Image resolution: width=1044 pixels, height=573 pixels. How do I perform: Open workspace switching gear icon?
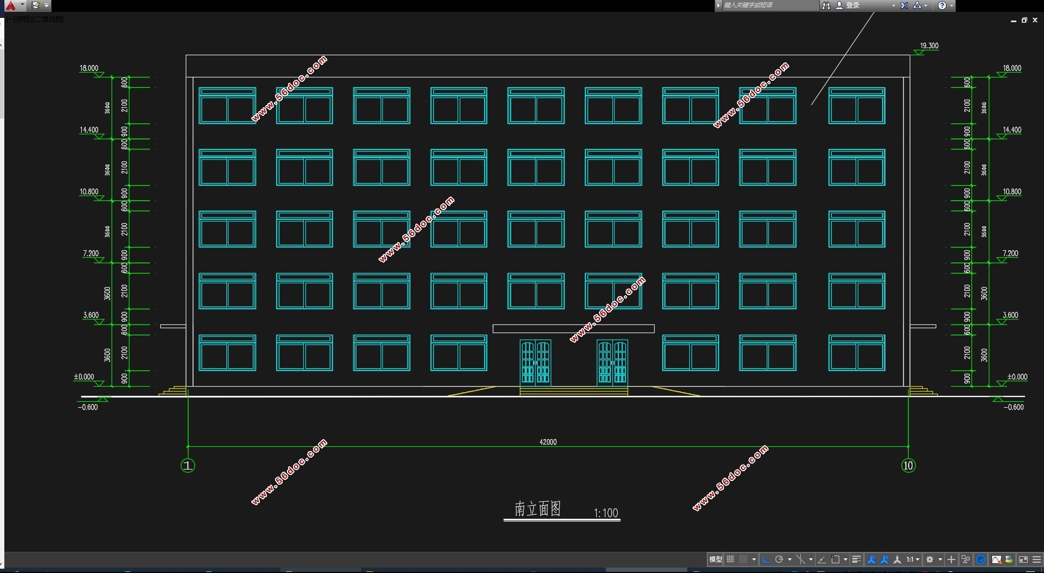pos(930,559)
